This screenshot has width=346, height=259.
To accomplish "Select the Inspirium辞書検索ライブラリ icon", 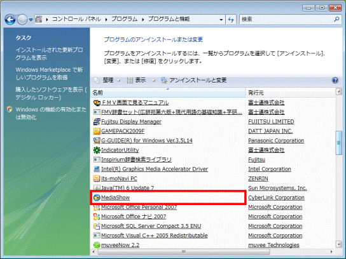I will pyautogui.click(x=97, y=159).
